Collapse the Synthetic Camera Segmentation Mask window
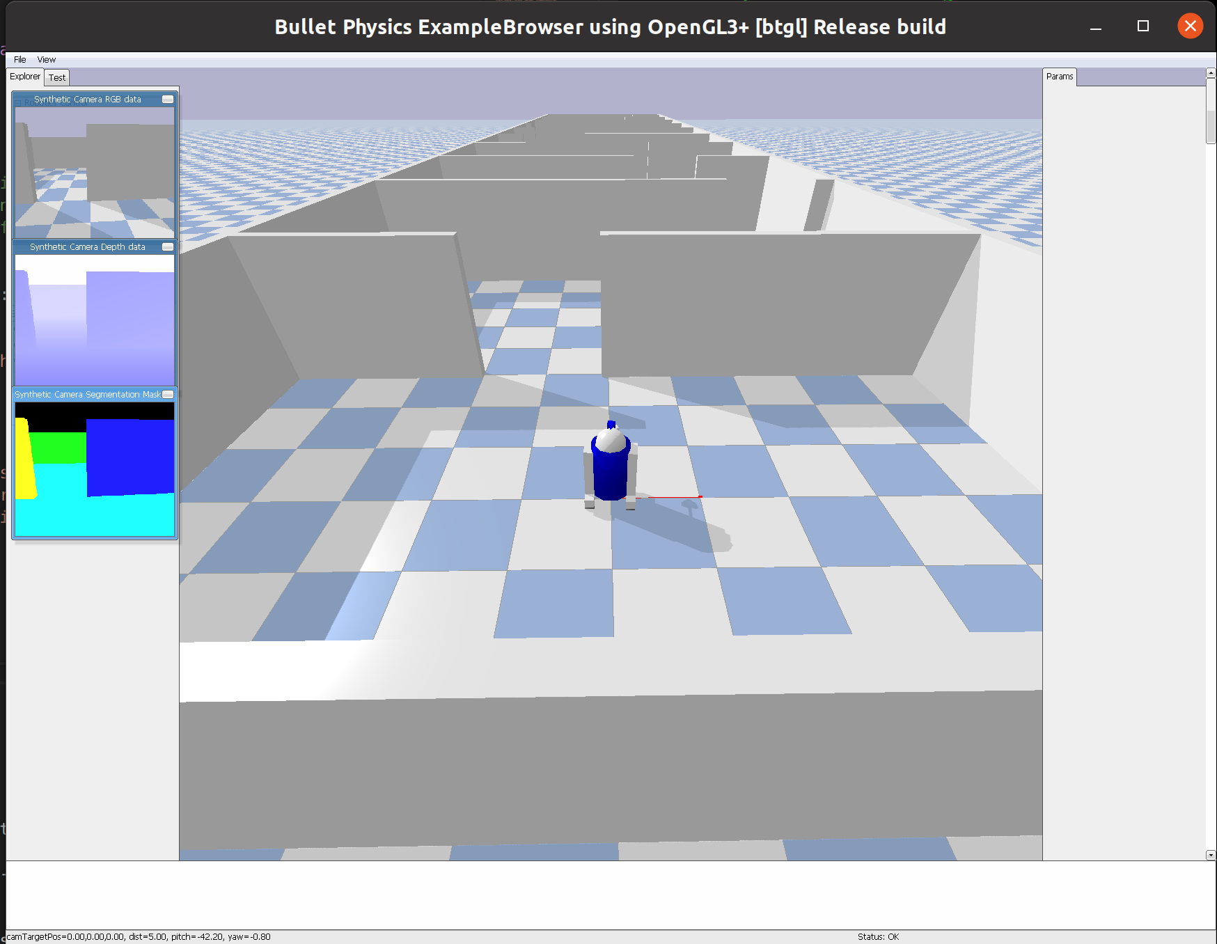1217x944 pixels. [168, 395]
